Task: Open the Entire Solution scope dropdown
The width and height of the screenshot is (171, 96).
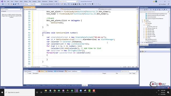Action: tap(30, 71)
